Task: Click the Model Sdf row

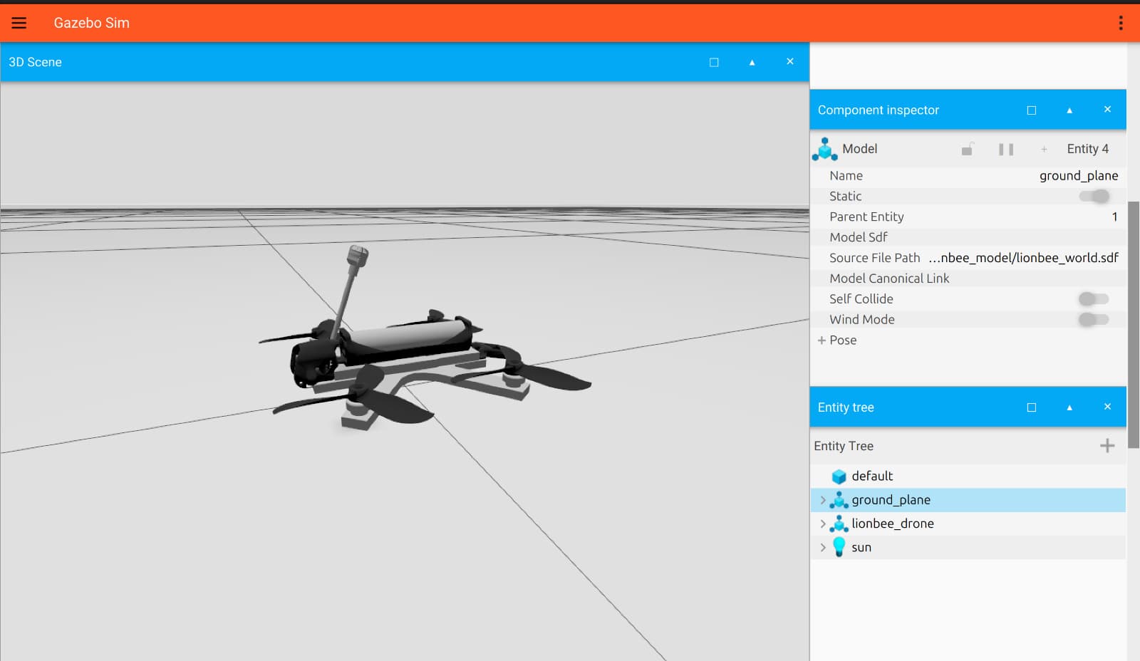Action: [x=968, y=237]
